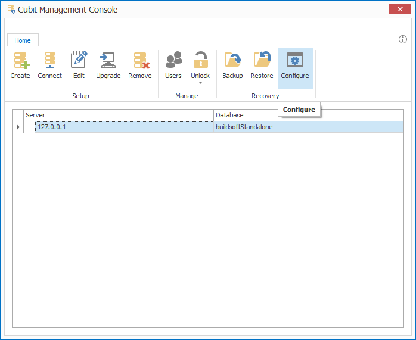Close the Cubit Management Console window
The width and height of the screenshot is (416, 340).
click(398, 9)
